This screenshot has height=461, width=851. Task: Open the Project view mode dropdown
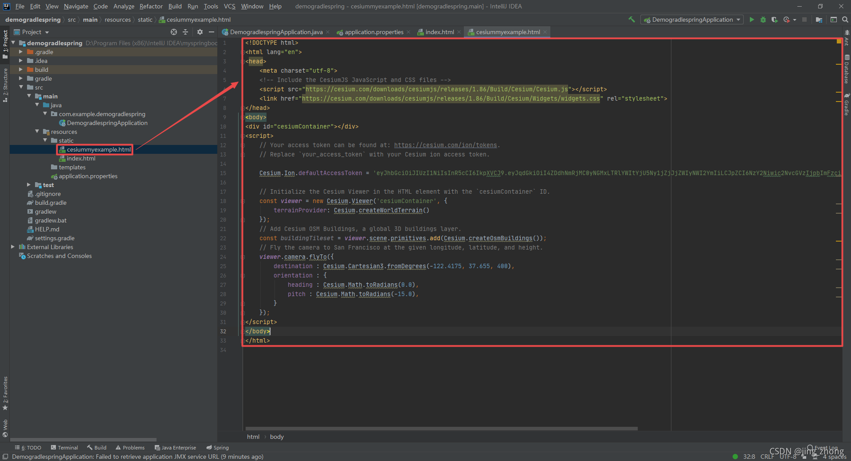tap(31, 32)
